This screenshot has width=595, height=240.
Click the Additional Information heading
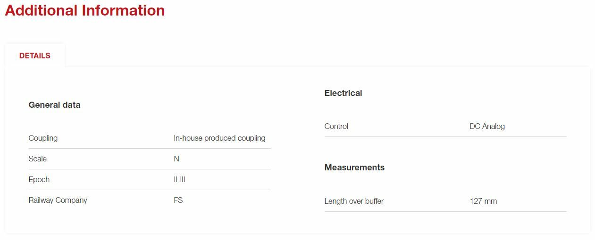pyautogui.click(x=85, y=10)
